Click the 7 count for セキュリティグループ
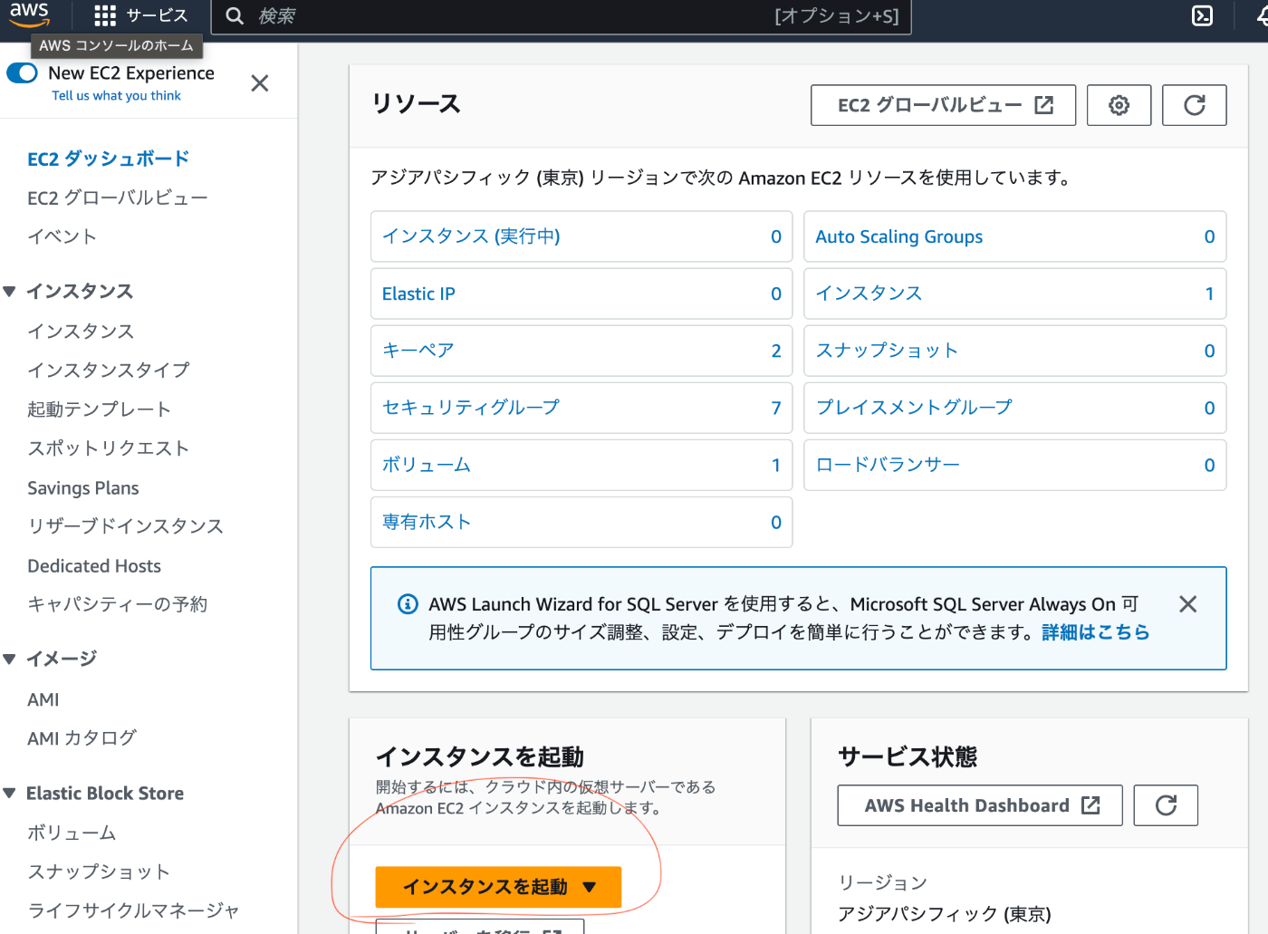The height and width of the screenshot is (934, 1268). tap(776, 408)
